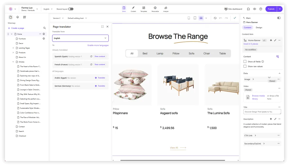
Task: Switch to tablet device preview
Action: point(195,18)
